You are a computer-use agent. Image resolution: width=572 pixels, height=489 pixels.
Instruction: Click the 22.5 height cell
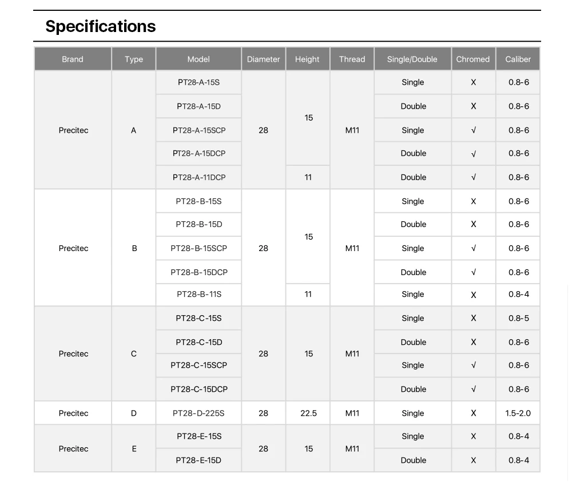pos(308,413)
